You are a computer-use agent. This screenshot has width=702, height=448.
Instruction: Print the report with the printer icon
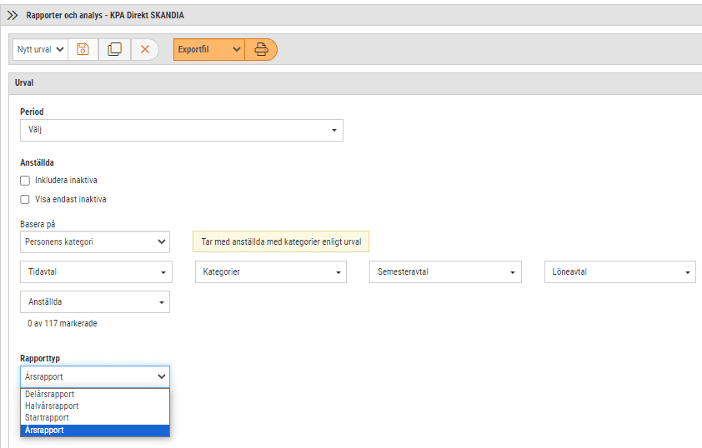tap(261, 49)
